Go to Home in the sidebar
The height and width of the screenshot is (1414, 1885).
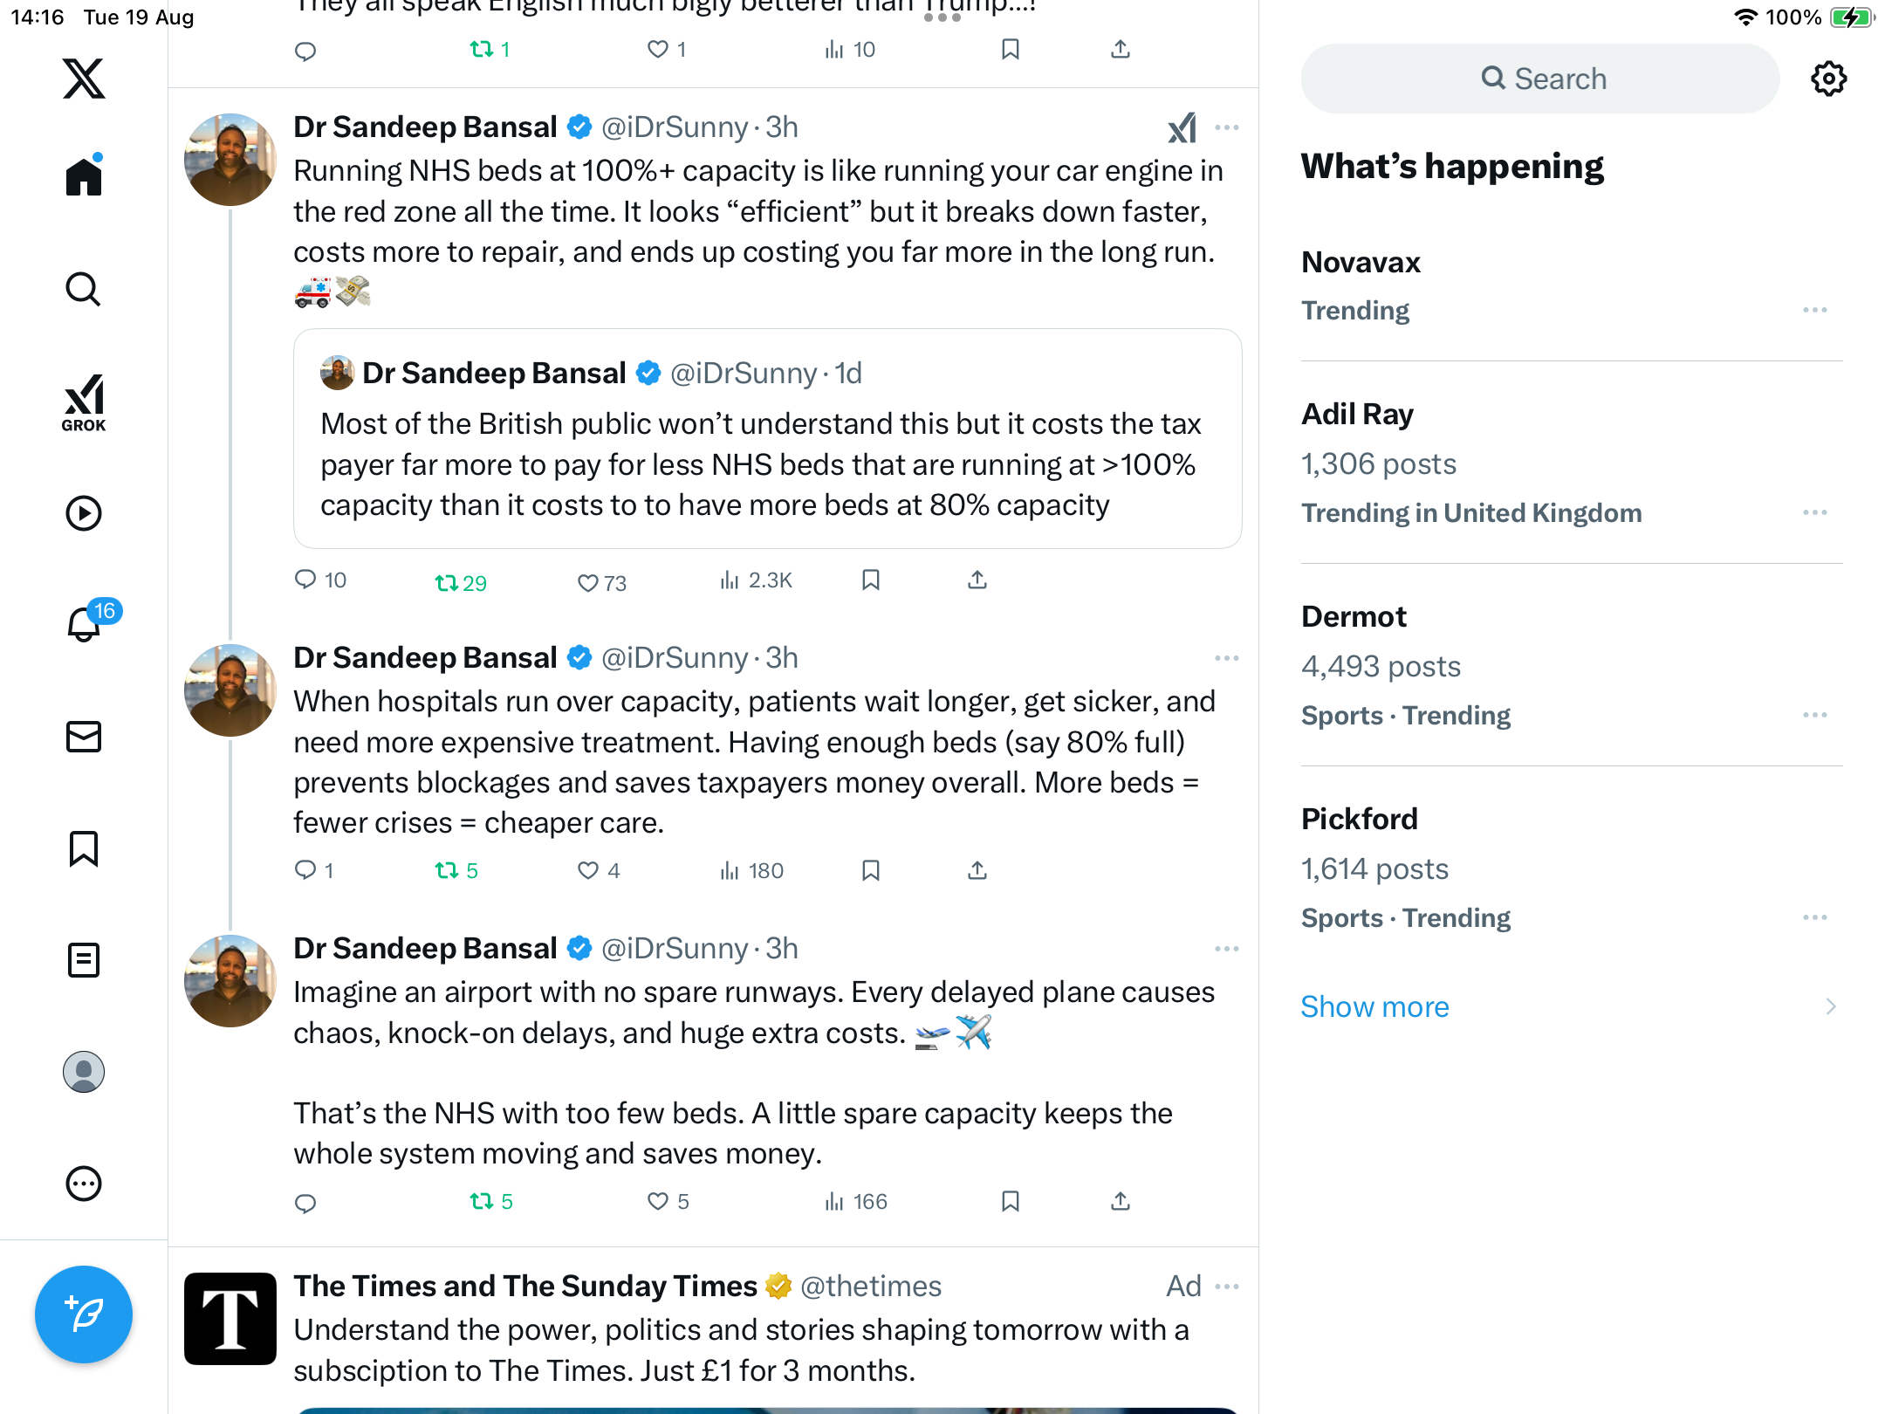(x=84, y=177)
